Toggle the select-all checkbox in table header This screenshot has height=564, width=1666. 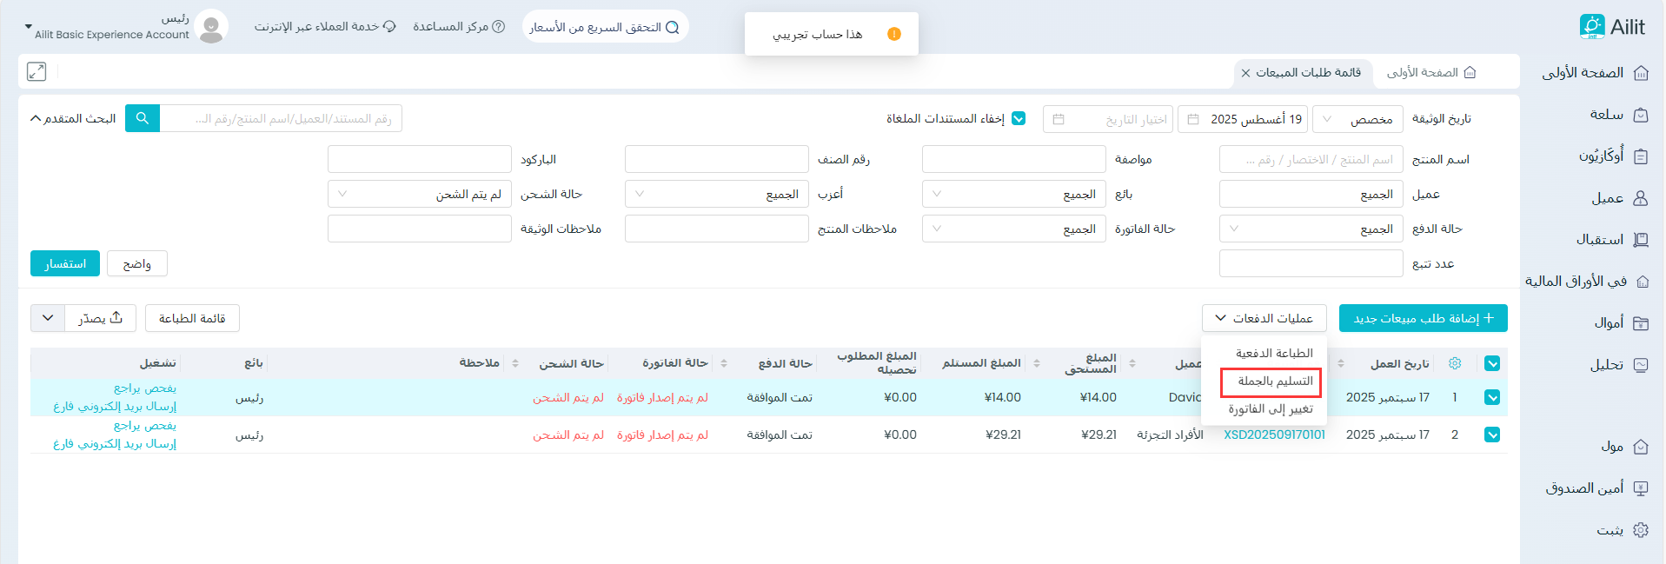click(x=1492, y=363)
